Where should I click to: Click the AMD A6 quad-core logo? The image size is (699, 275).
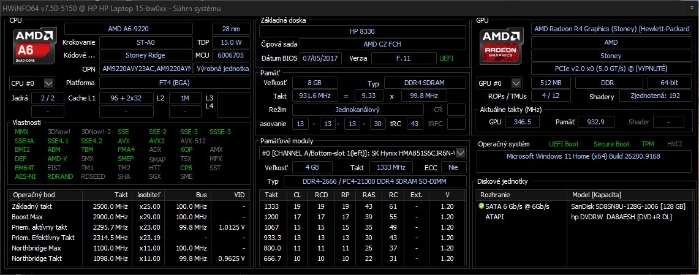[35, 47]
